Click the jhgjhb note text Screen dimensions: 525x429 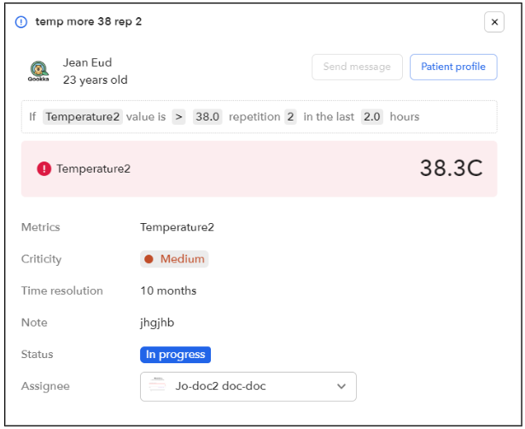[157, 323]
